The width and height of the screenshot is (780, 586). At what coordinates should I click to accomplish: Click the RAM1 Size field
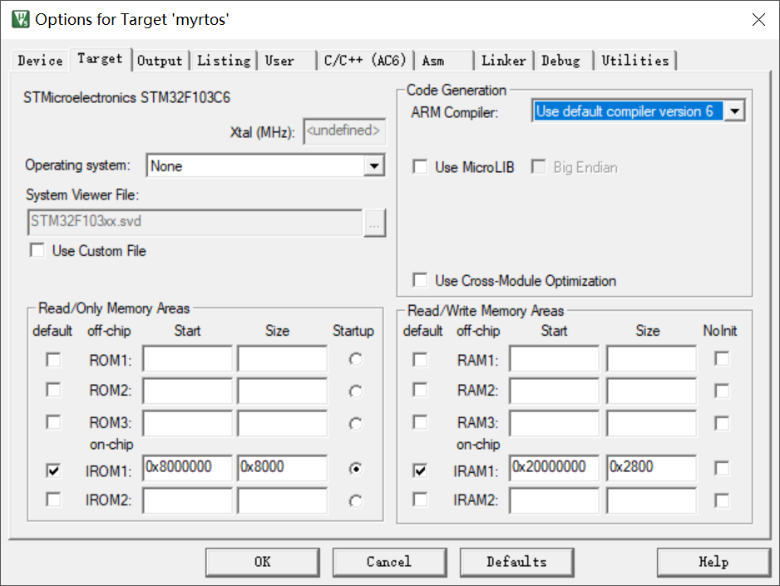click(651, 359)
